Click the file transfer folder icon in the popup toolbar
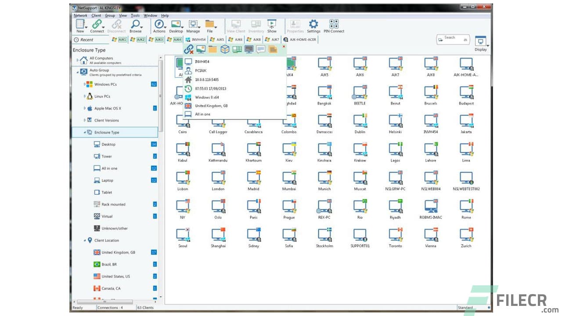This screenshot has height=316, width=562. point(212,50)
